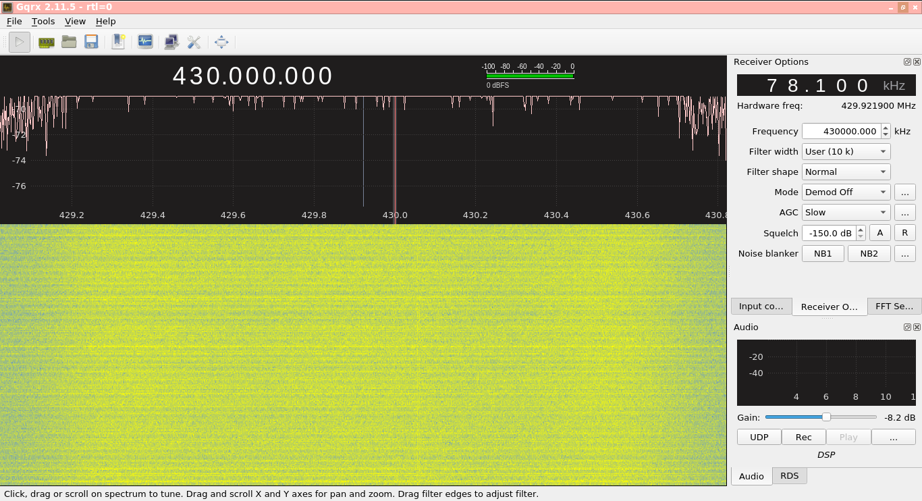Open the View menu
Image resolution: width=922 pixels, height=501 pixels.
pyautogui.click(x=75, y=22)
